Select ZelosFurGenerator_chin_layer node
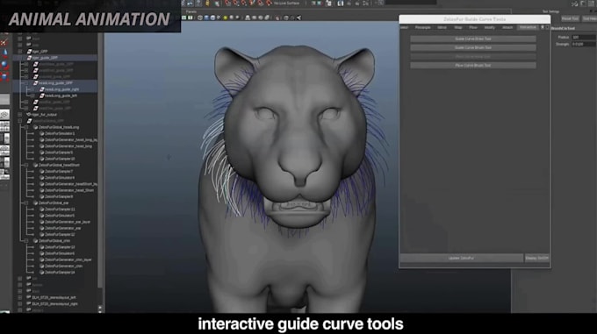Viewport: 597px width, 334px height. point(68,259)
